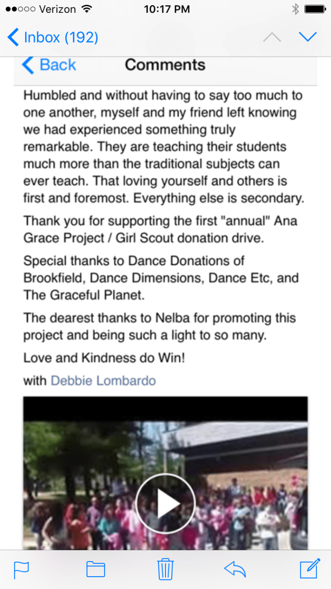Image resolution: width=331 pixels, height=589 pixels.
Task: Go to next message with down arrow
Action: 308,37
